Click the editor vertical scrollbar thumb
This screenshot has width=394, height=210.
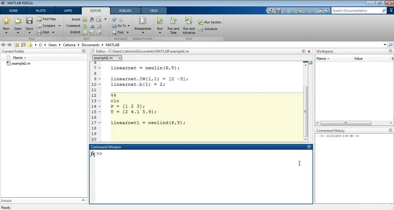click(x=305, y=111)
